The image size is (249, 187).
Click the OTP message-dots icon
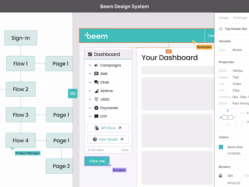point(96,117)
